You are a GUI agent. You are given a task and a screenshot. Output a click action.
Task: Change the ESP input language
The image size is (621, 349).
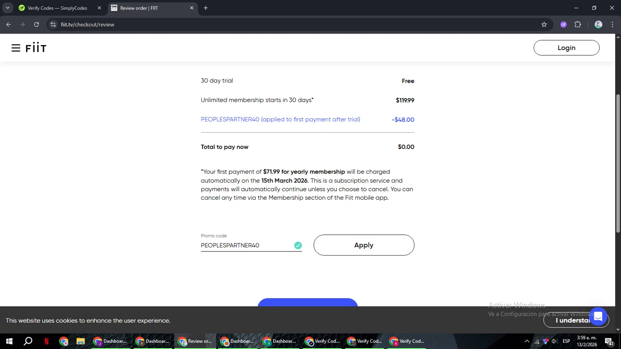pos(566,341)
